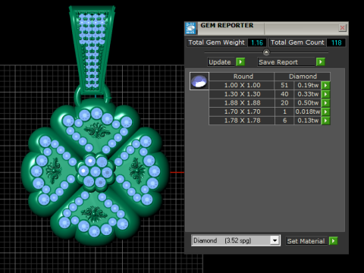
Task: Click the center gem of the pendant flower
Action: [x=96, y=172]
